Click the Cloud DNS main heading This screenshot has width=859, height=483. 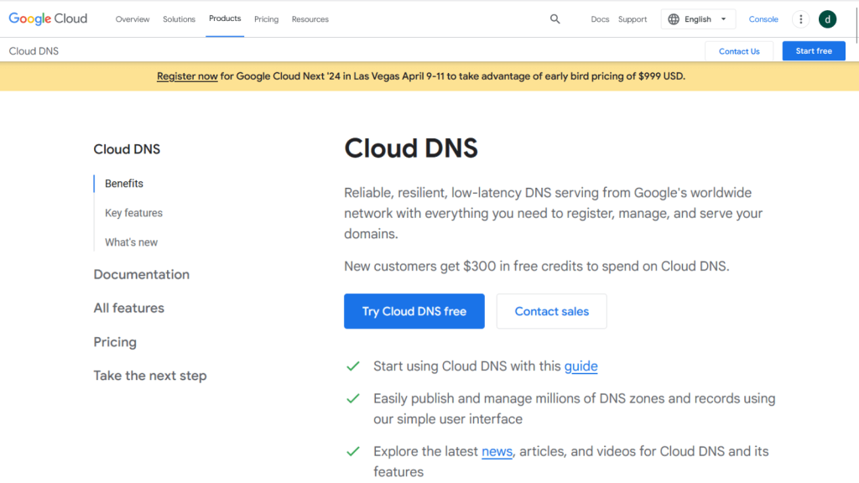[x=411, y=148]
